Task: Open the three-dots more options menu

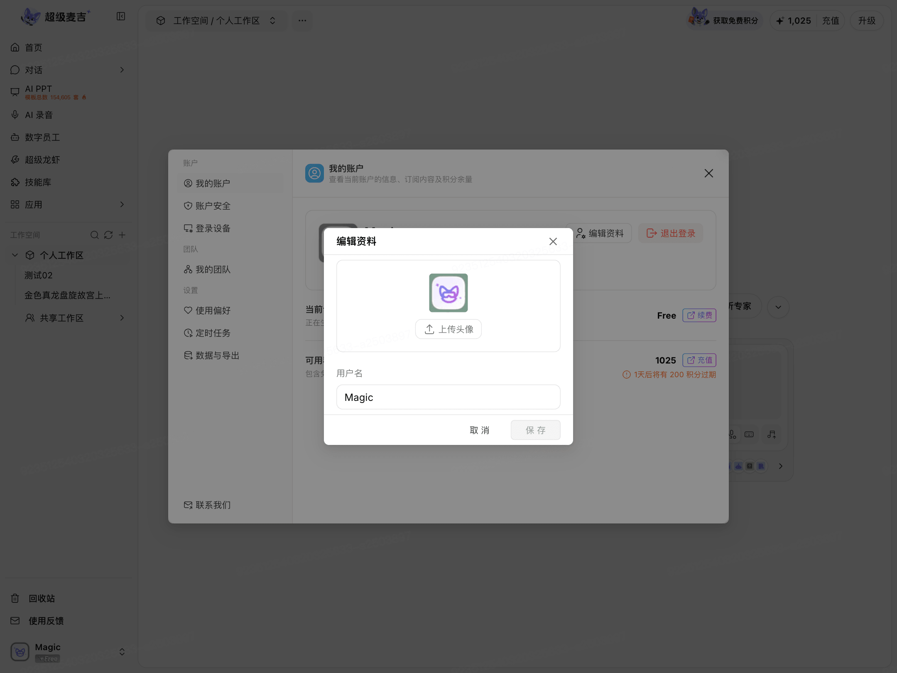Action: [302, 20]
